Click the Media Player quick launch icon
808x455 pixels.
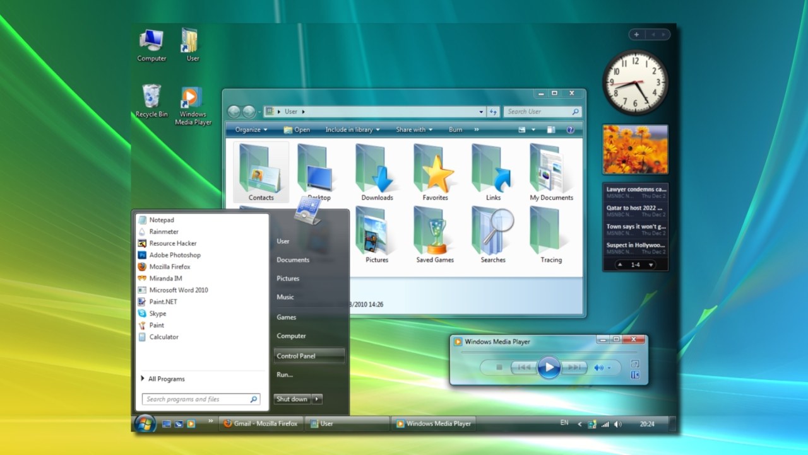click(x=191, y=423)
